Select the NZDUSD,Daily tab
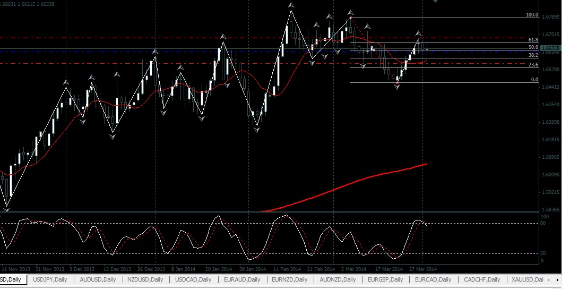This screenshot has width=570, height=289. click(x=145, y=279)
